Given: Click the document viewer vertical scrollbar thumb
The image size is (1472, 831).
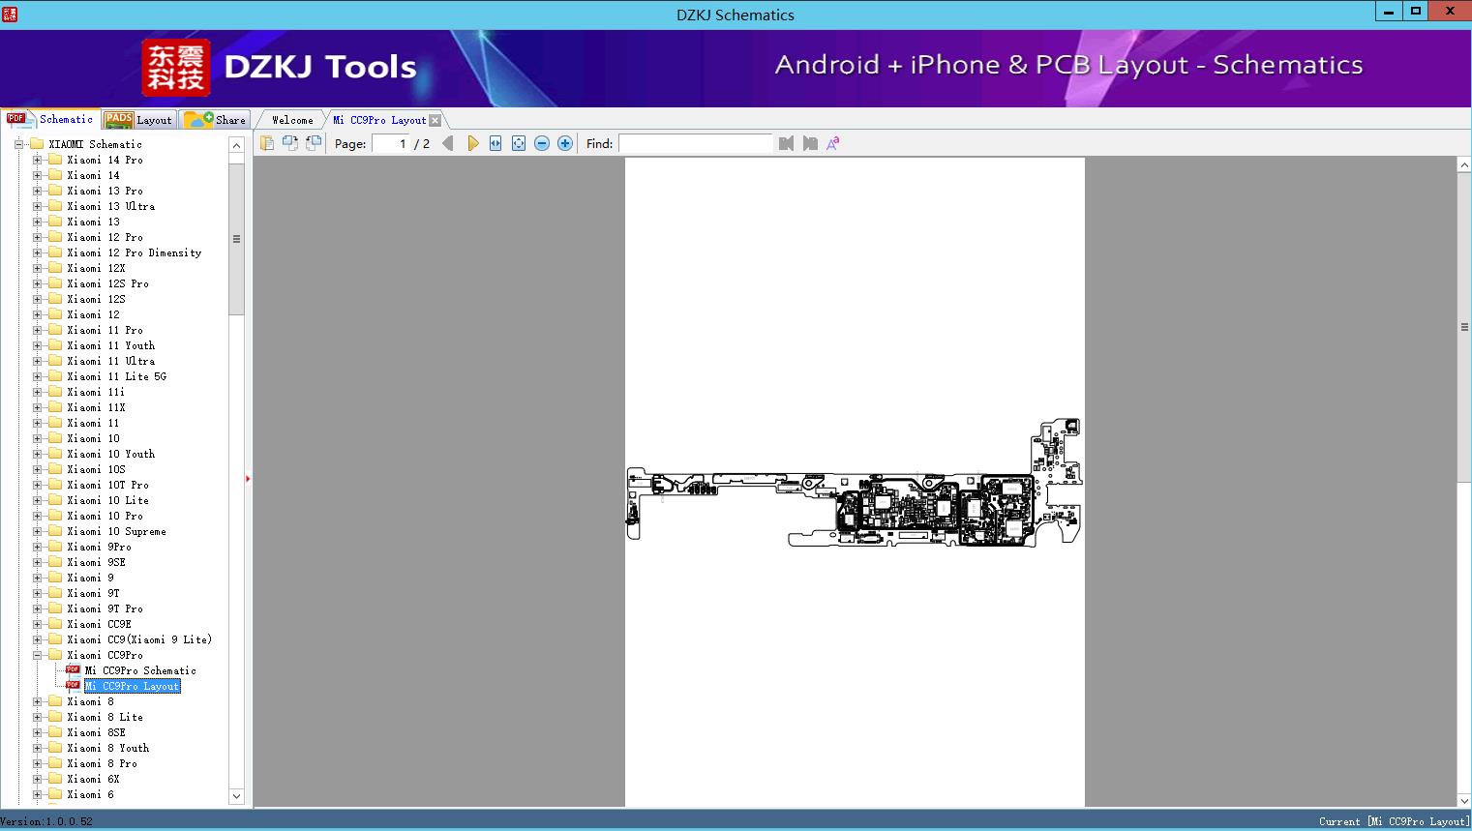Looking at the screenshot, I should (1464, 327).
